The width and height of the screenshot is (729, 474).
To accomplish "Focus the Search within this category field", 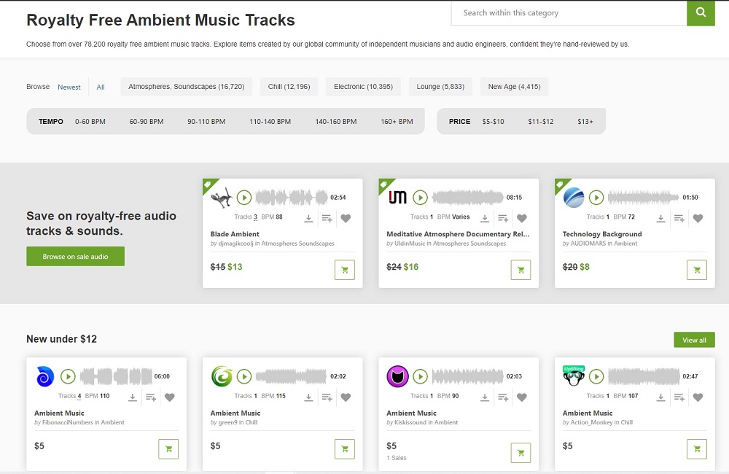I will point(569,12).
